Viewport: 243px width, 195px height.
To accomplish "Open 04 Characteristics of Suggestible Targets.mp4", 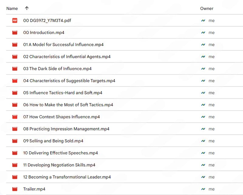I will click(x=69, y=81).
